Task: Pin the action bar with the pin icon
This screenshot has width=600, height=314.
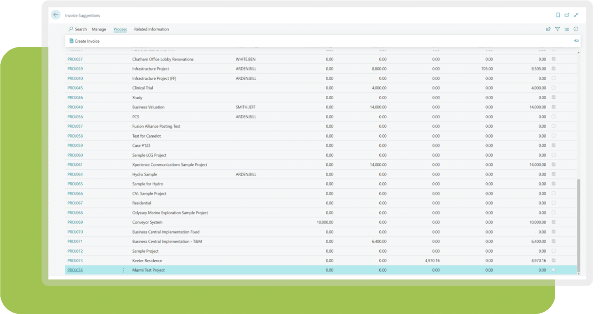Action: 576,41
